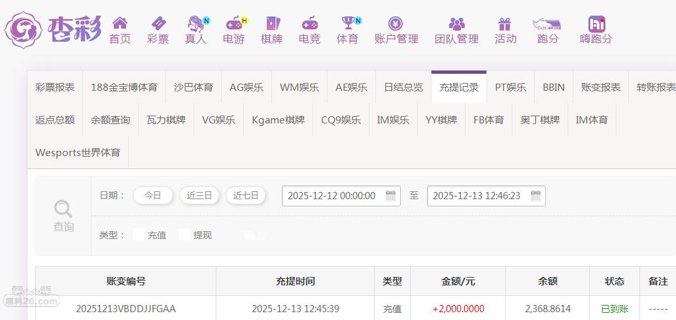Check the 提现 type checkbox
Screen dimensions: 676x320
184,235
